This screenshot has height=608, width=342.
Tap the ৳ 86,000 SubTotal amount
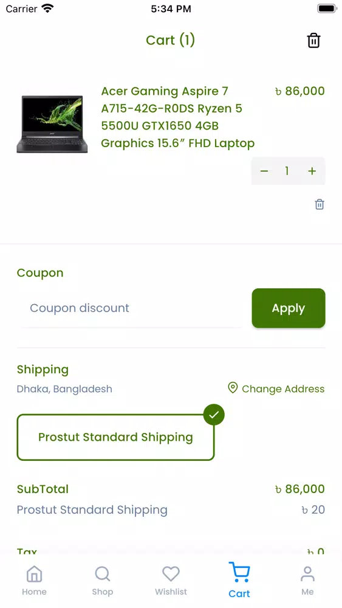point(300,489)
